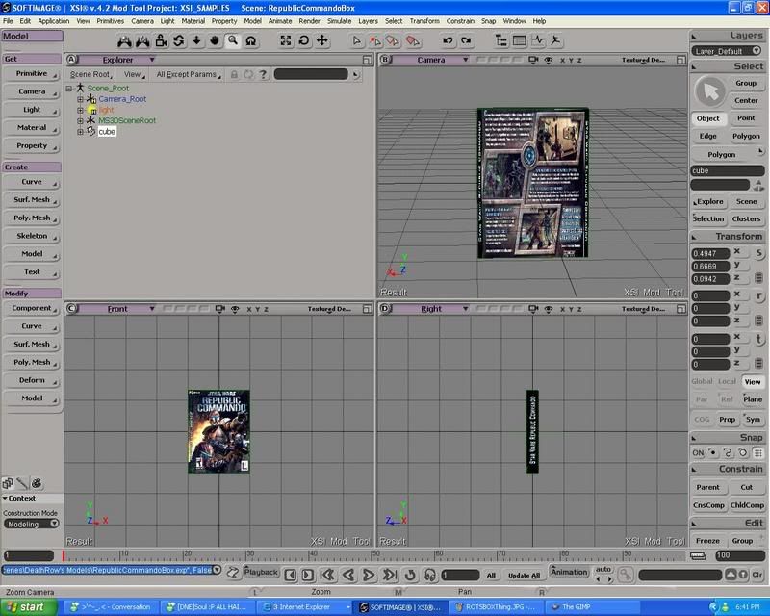Image resolution: width=770 pixels, height=616 pixels.
Task: Click the scale X value field 0.4947
Action: pos(710,253)
